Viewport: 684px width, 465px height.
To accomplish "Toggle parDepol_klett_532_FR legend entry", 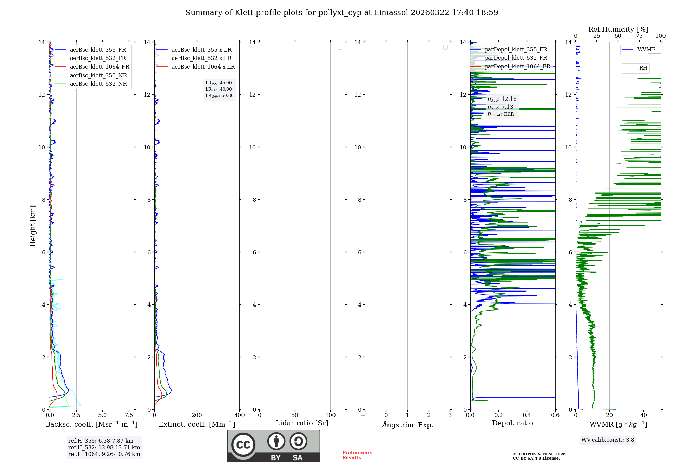I will click(x=516, y=58).
